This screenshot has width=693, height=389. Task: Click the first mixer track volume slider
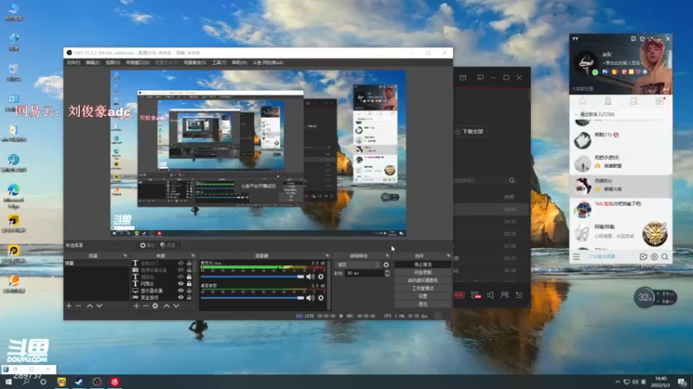pos(253,277)
